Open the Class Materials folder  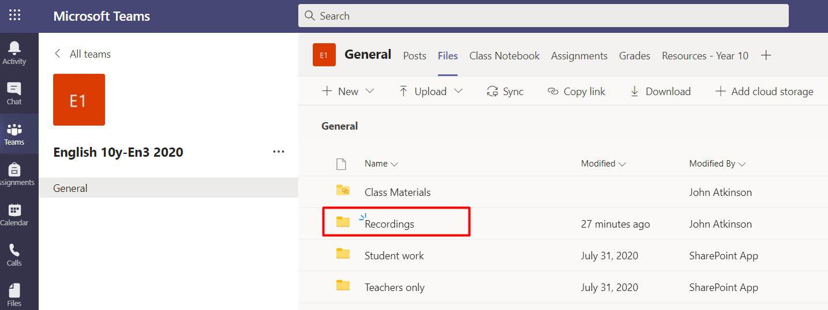click(x=398, y=192)
